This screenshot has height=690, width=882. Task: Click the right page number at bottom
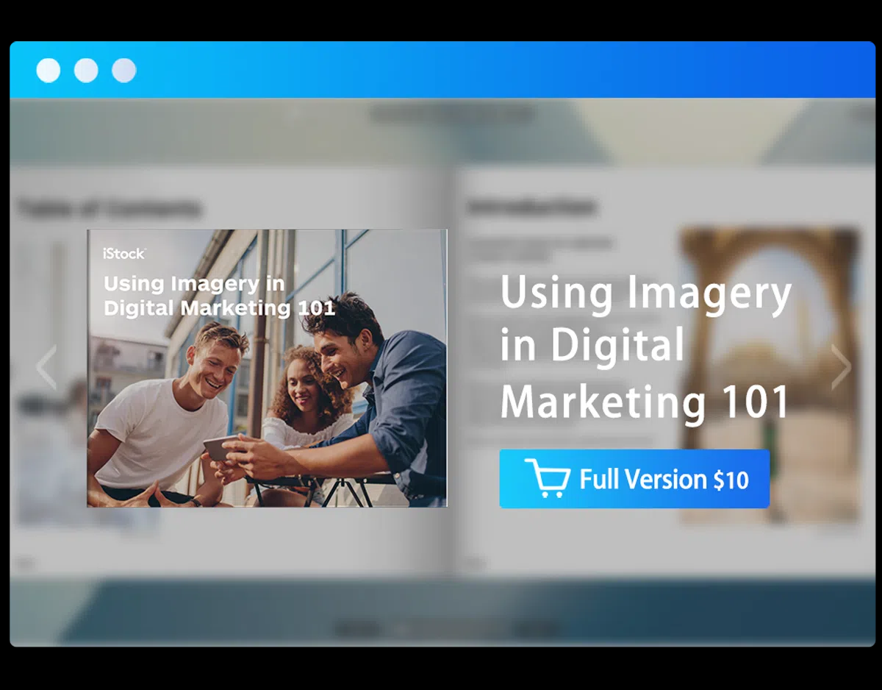click(475, 563)
